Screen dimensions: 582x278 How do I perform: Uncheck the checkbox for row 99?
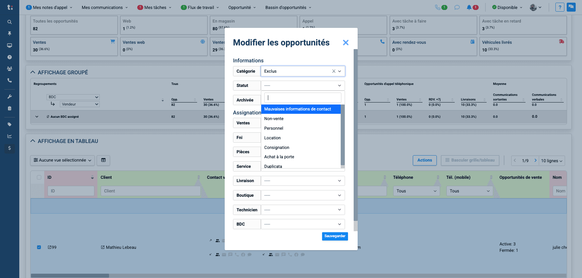39,247
